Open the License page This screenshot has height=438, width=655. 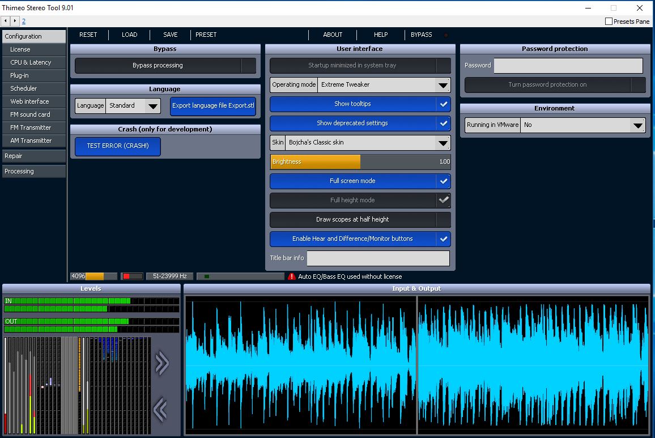pyautogui.click(x=34, y=49)
